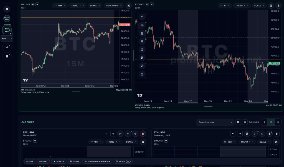Screen dimensions: 284x167
Task: Click the swap arrows icon on the BTCUSDT card
Action: pos(120,134)
